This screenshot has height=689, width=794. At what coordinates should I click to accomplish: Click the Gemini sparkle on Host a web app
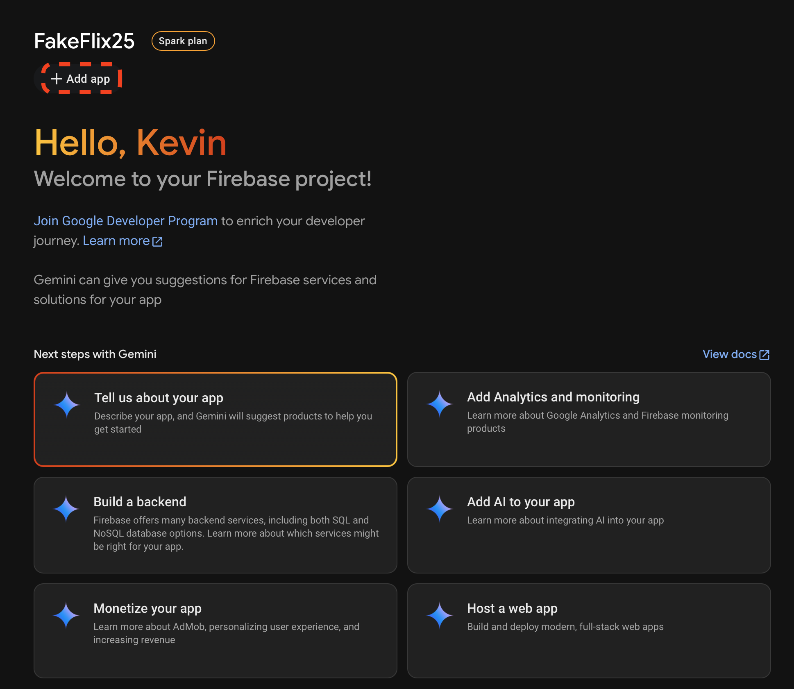pos(440,614)
